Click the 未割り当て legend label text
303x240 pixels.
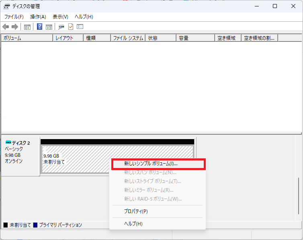[20, 225]
